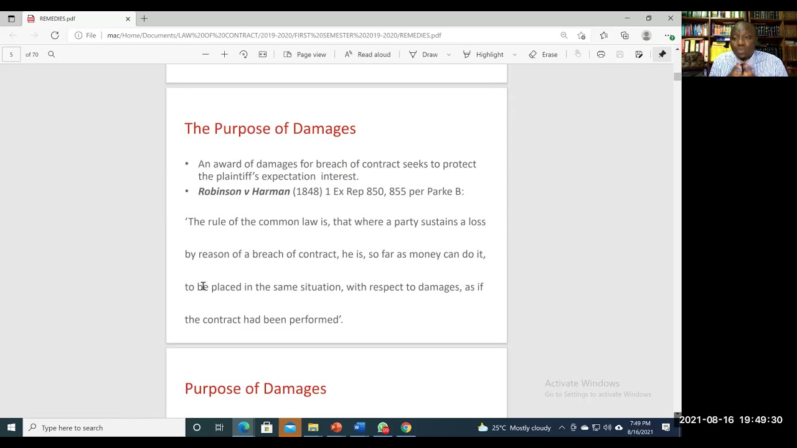Open the tab actions menu icon

pos(11,19)
